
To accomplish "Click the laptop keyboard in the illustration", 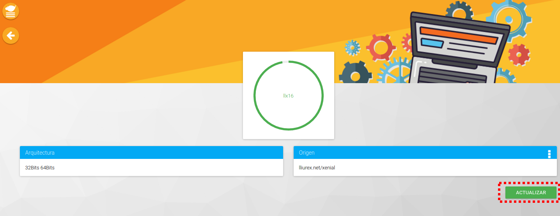I will point(452,74).
